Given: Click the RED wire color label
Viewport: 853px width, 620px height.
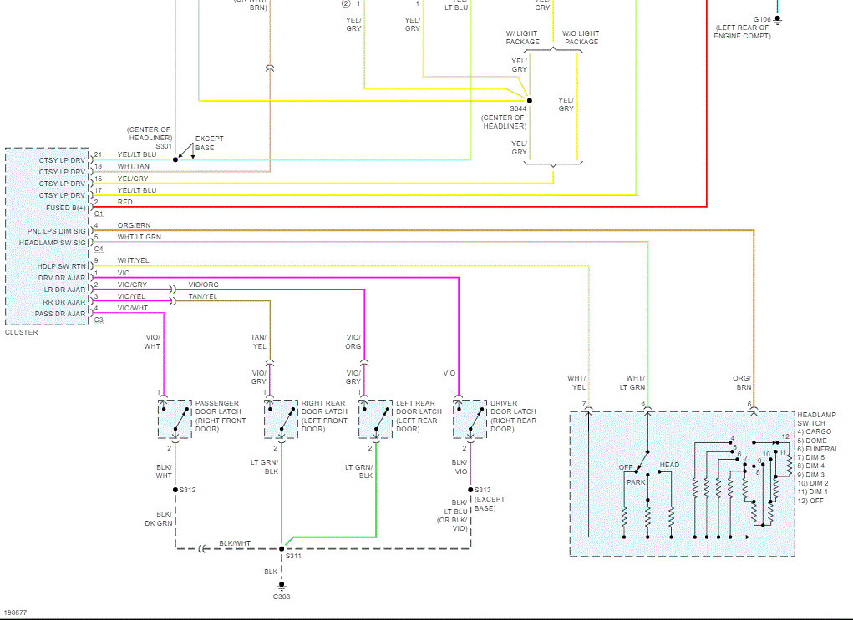Looking at the screenshot, I should (x=124, y=202).
